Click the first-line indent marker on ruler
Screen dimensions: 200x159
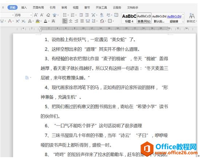pyautogui.click(x=40, y=27)
